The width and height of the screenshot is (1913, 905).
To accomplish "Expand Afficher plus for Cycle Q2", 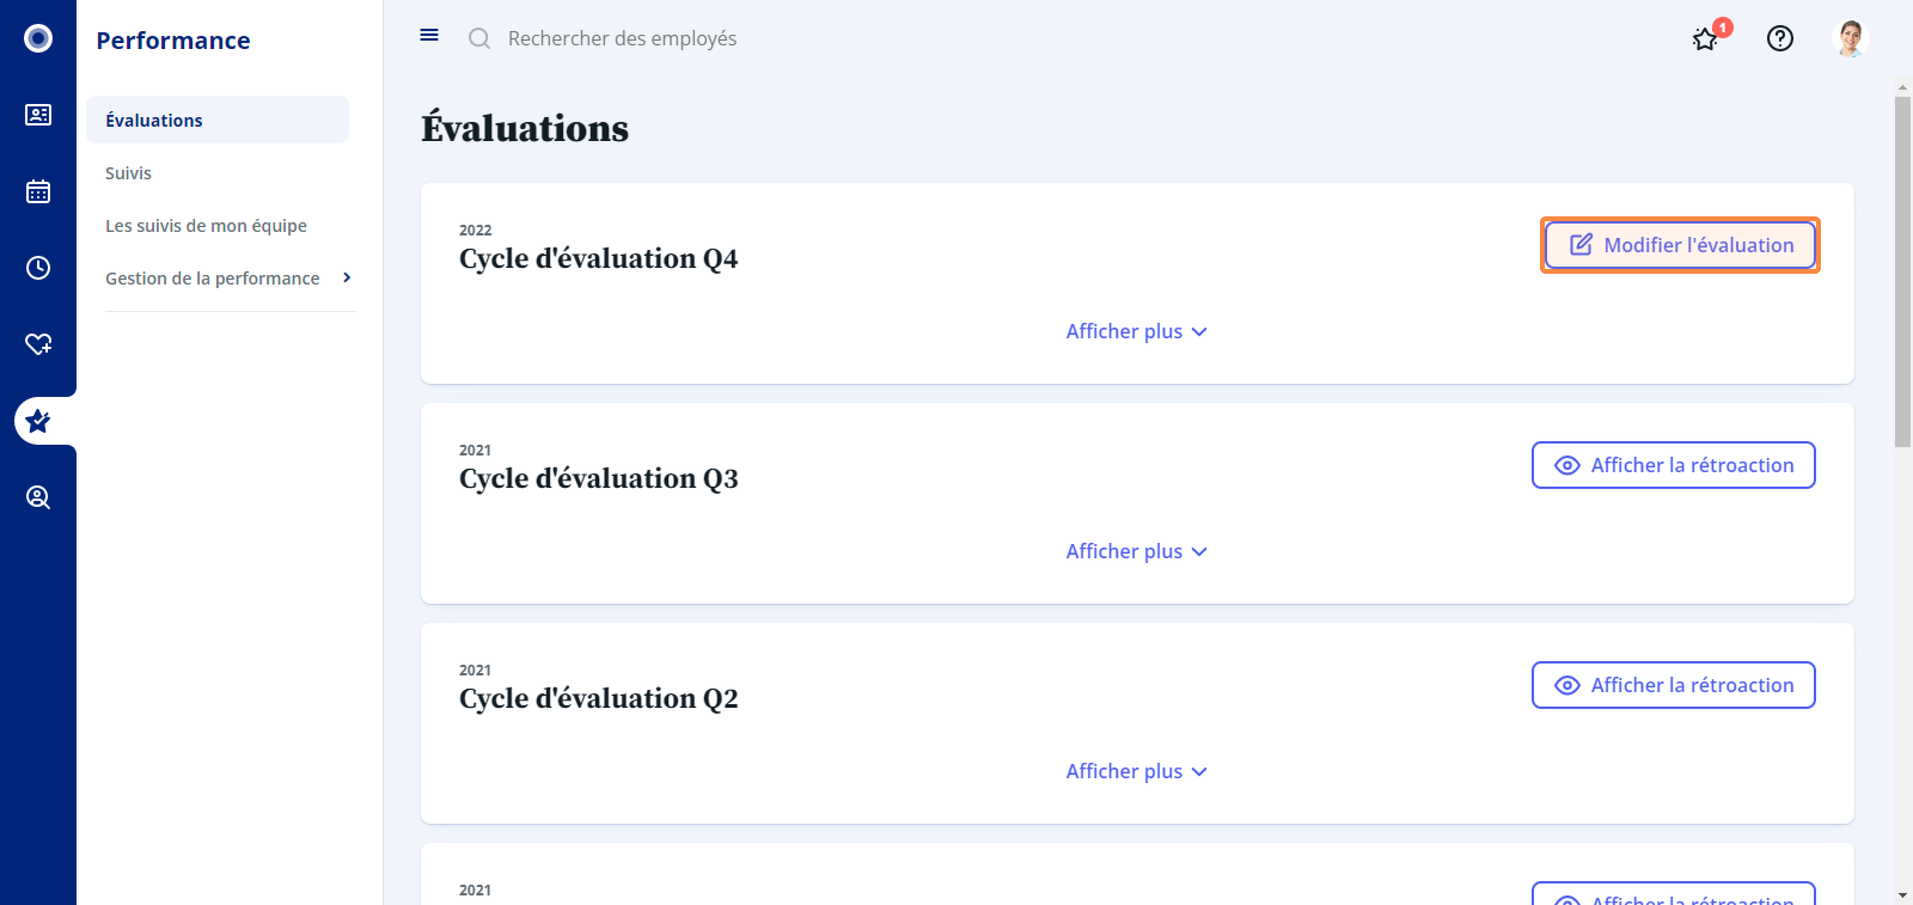I will 1136,771.
